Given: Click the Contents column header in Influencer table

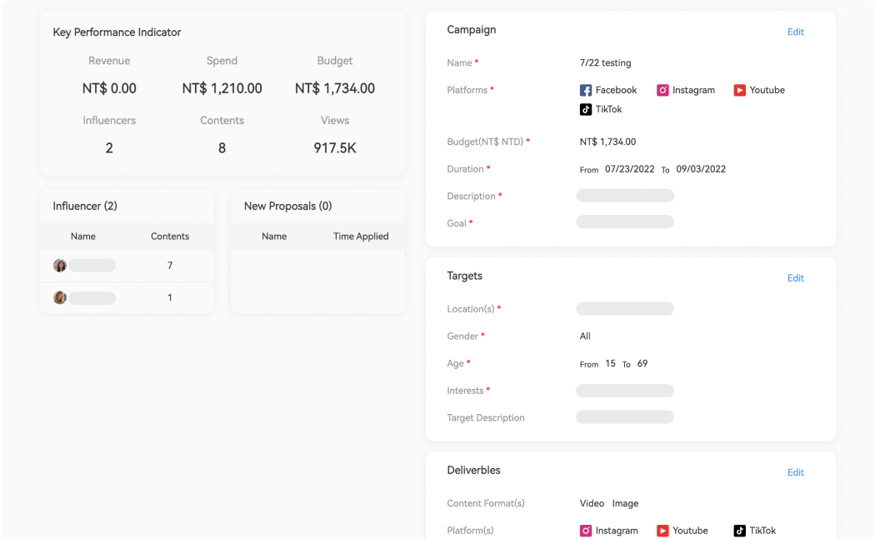Looking at the screenshot, I should pyautogui.click(x=170, y=237).
